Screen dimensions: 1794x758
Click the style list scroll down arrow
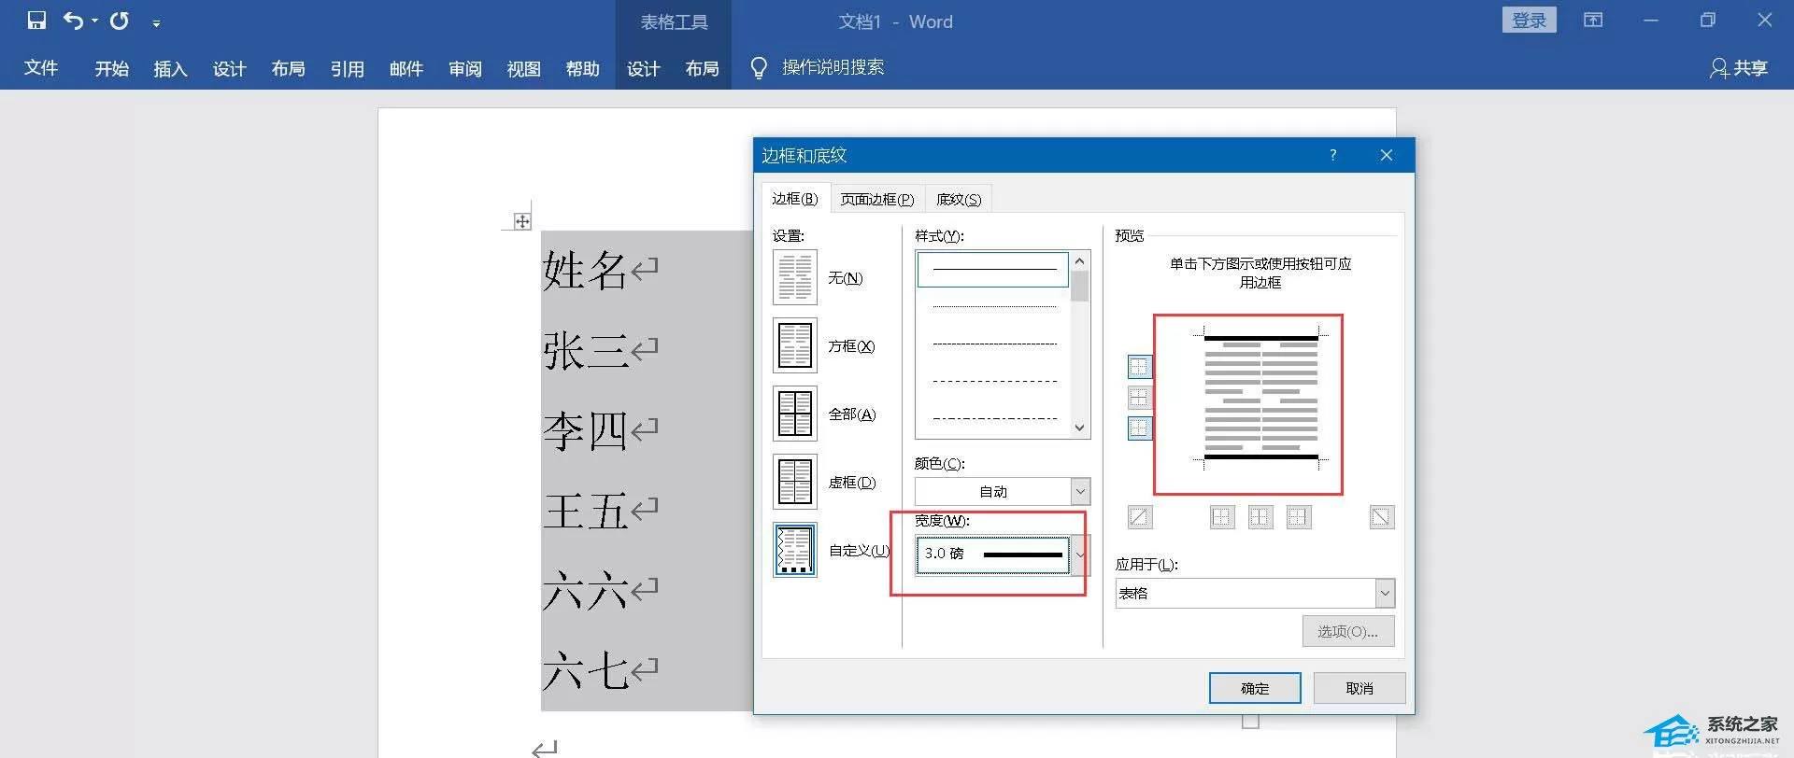1080,428
